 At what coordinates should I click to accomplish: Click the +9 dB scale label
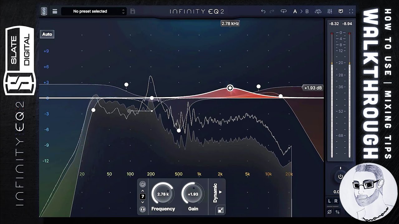[46, 51]
